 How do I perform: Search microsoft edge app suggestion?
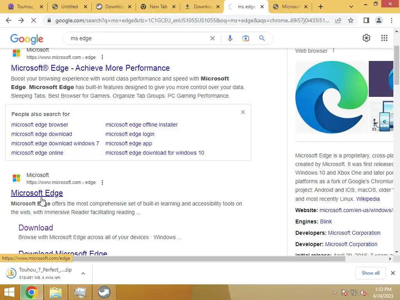(129, 144)
